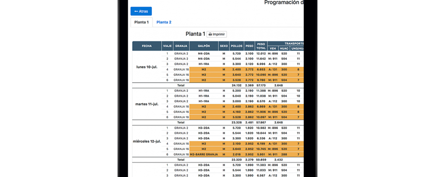Click lunes total peso 57.173

coord(261,85)
